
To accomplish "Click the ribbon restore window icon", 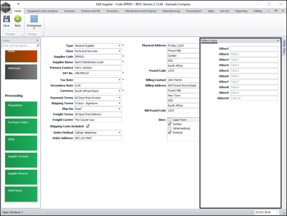I will [276, 11].
